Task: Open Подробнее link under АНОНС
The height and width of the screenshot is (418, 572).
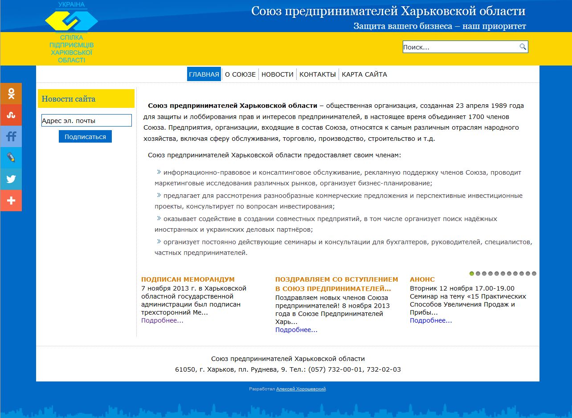Action: [431, 320]
